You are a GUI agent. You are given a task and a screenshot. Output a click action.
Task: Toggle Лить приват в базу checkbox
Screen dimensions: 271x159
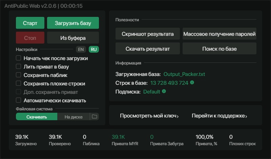19,67
